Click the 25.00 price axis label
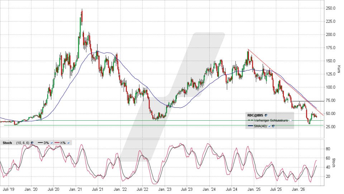Screen dimensions: 344x194 point(331,127)
